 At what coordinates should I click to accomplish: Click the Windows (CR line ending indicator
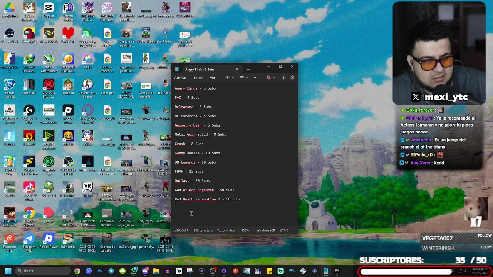pos(266,230)
